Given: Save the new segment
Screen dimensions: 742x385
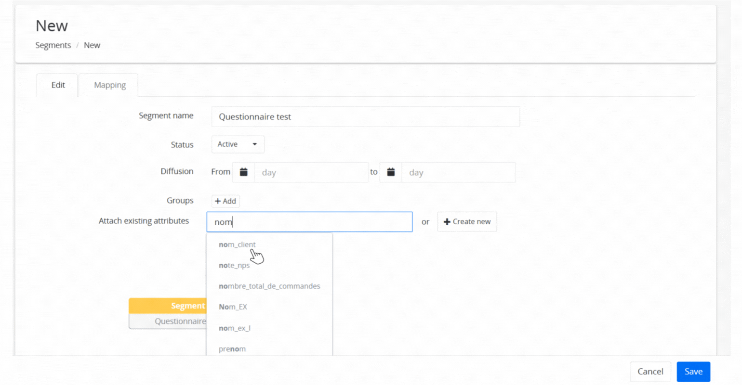Looking at the screenshot, I should [x=693, y=372].
